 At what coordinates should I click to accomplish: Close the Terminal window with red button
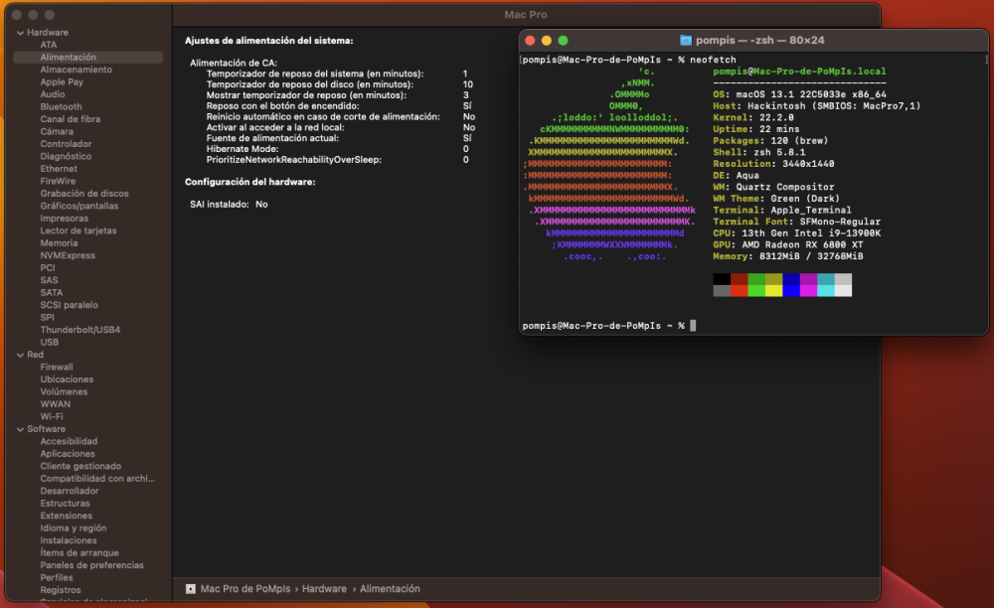pos(530,41)
